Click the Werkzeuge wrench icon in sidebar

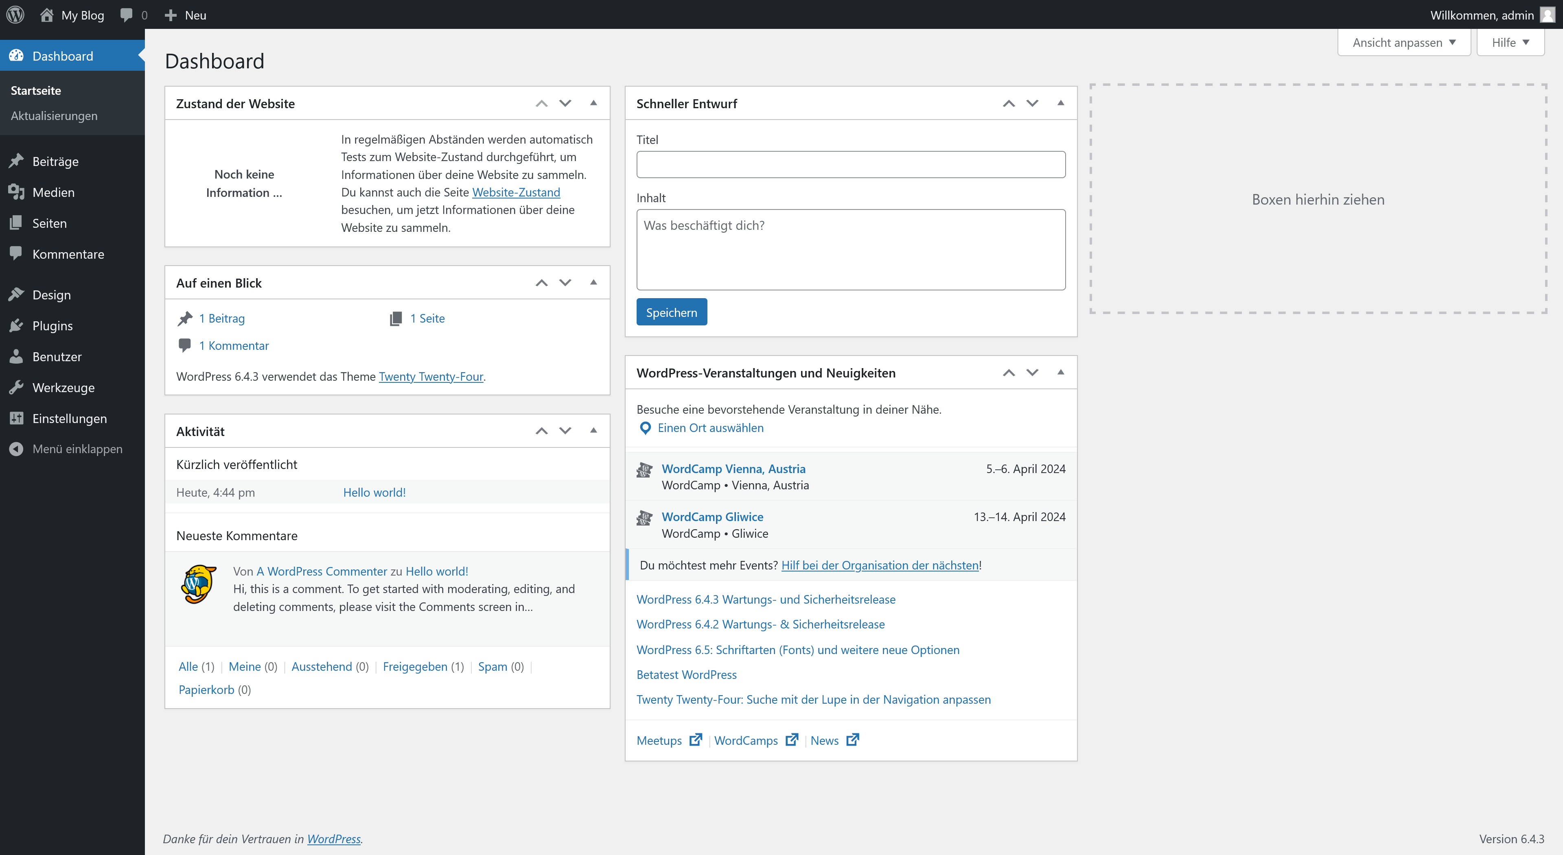point(16,387)
